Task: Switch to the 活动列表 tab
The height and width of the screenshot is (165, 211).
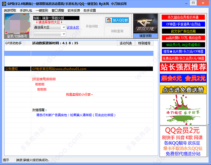Action: pyautogui.click(x=126, y=43)
